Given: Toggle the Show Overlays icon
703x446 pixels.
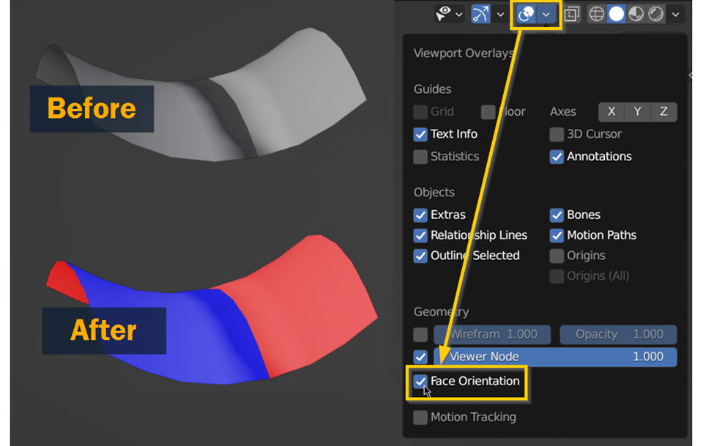Looking at the screenshot, I should pos(526,13).
